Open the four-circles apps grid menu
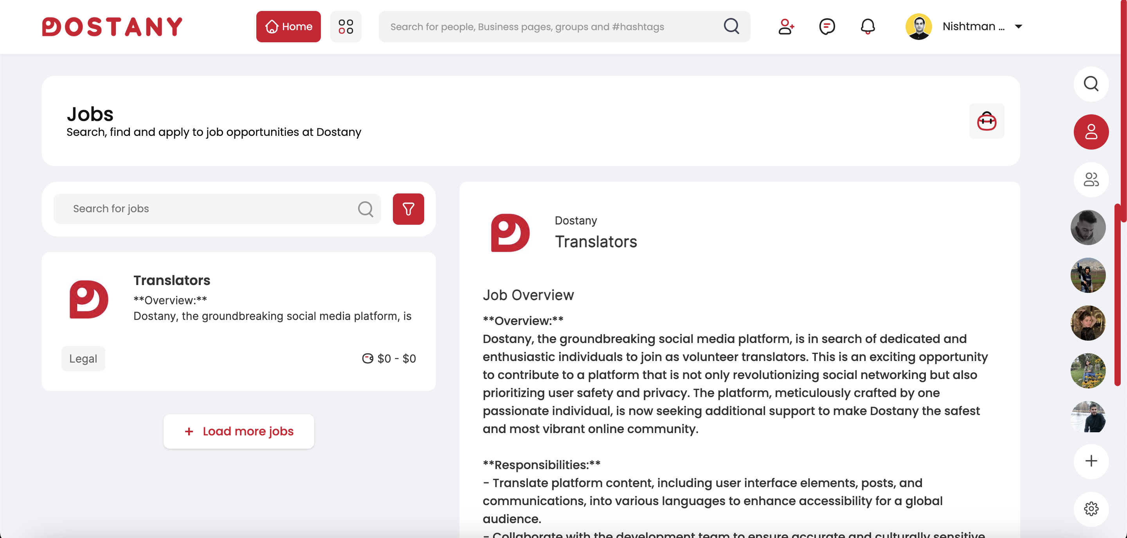 click(x=346, y=27)
